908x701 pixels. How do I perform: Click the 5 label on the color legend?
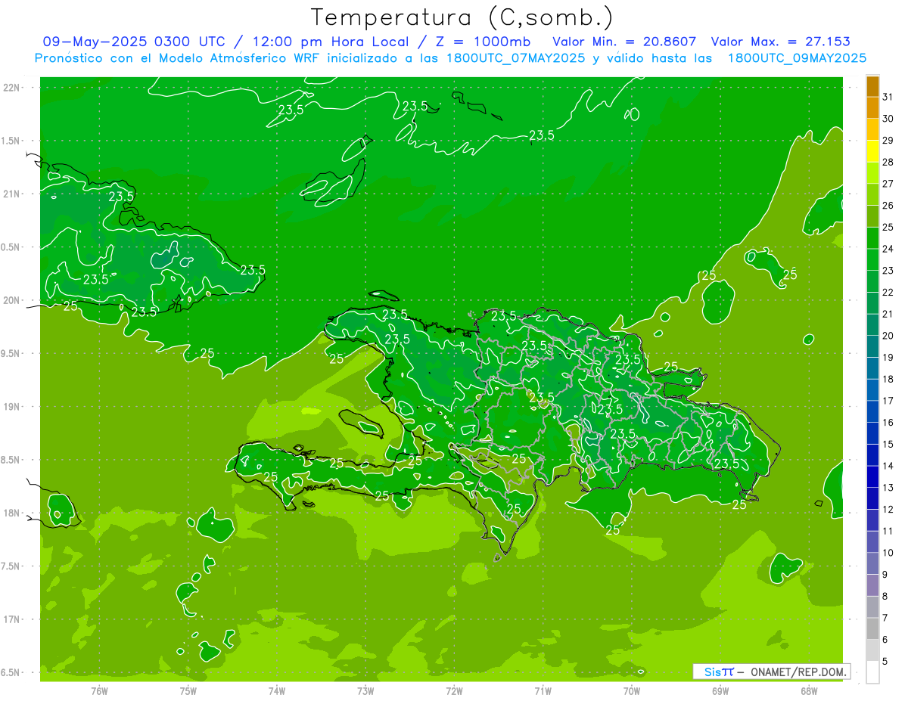click(885, 662)
